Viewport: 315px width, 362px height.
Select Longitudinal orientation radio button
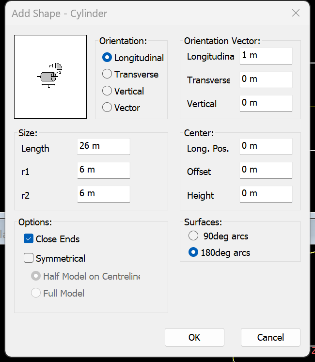click(x=107, y=58)
